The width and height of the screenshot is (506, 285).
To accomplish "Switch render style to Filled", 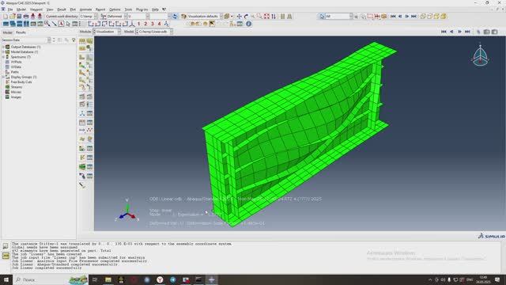I will point(436,16).
